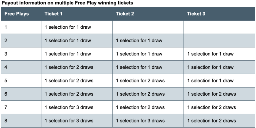Viewport: 256px width, 128px height.
Task: Click Free Plays cell showing 6
Action: coord(21,94)
